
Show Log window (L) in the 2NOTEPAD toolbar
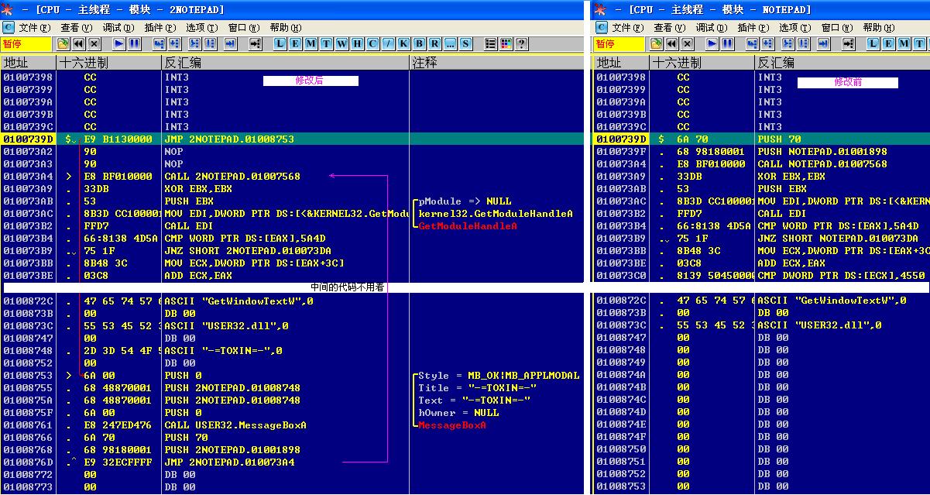[280, 44]
